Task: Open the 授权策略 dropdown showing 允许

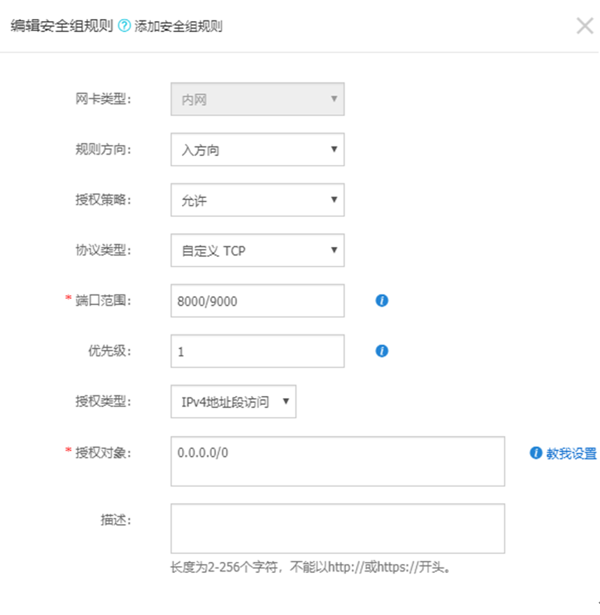Action: point(257,200)
